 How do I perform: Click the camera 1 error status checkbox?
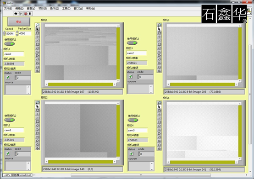(8, 78)
